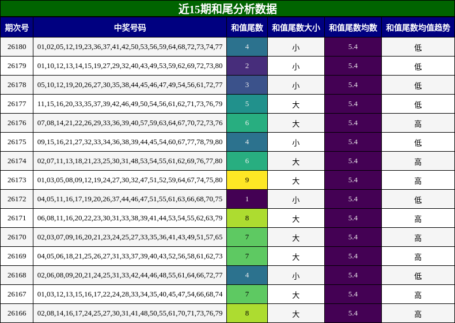Click the 大 size cell in row 26166

[296, 313]
